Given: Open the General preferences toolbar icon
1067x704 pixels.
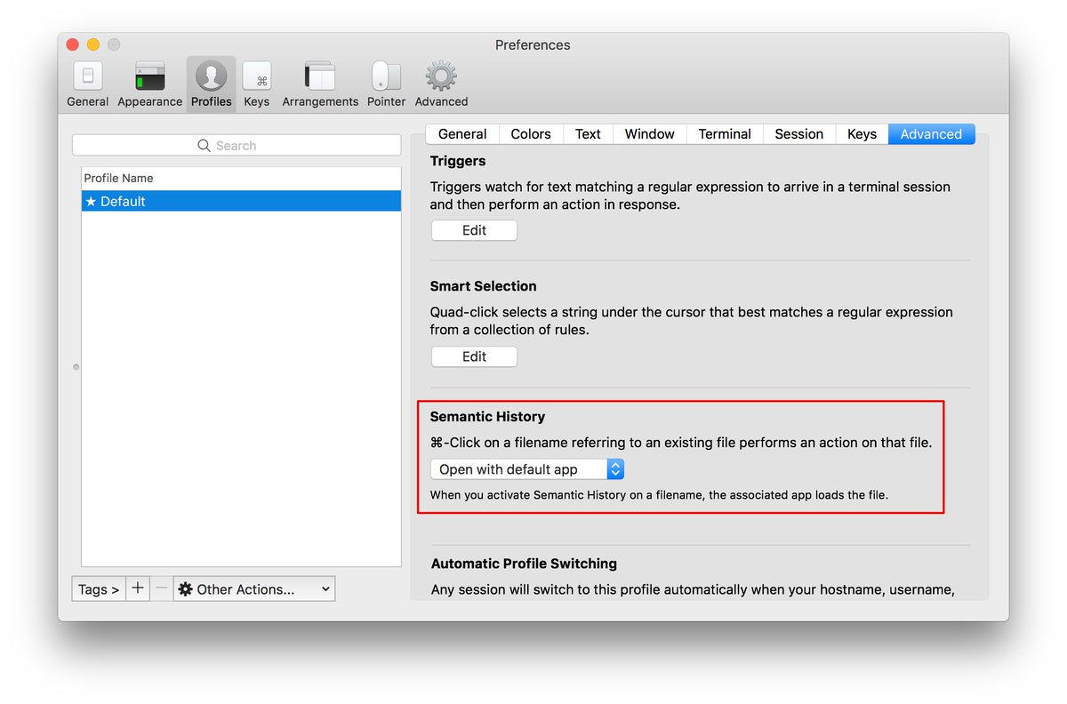Looking at the screenshot, I should coord(87,84).
